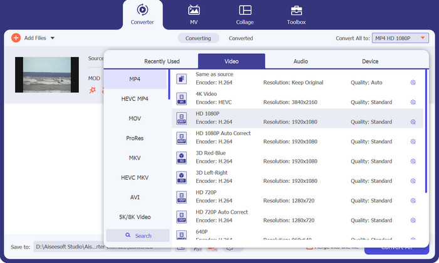Open settings gear for 4K Video
This screenshot has height=263, width=439.
(x=413, y=102)
